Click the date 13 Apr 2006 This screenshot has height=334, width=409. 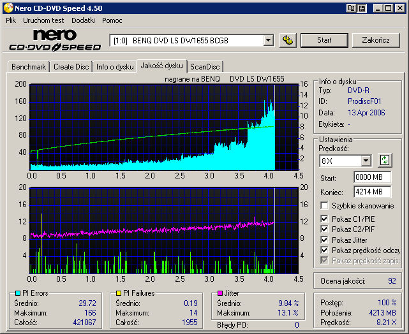(366, 113)
